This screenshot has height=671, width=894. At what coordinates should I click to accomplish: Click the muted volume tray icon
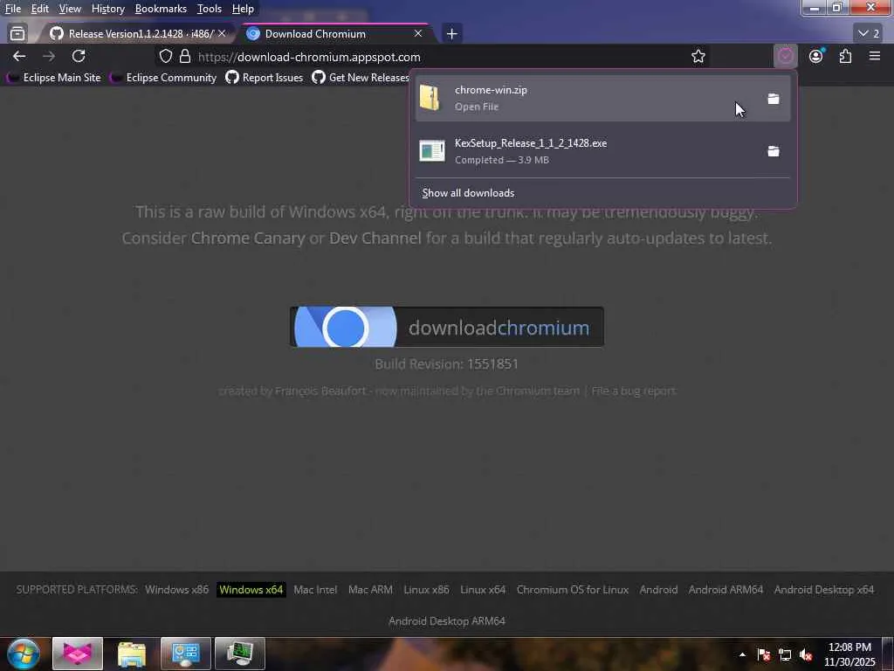click(x=806, y=654)
